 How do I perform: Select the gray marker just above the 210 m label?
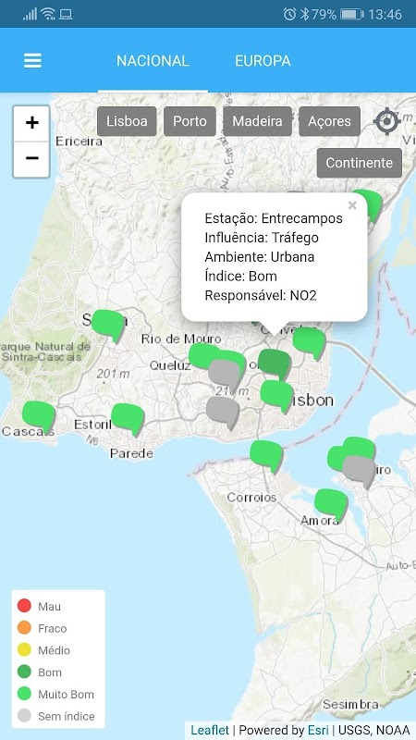point(225,374)
